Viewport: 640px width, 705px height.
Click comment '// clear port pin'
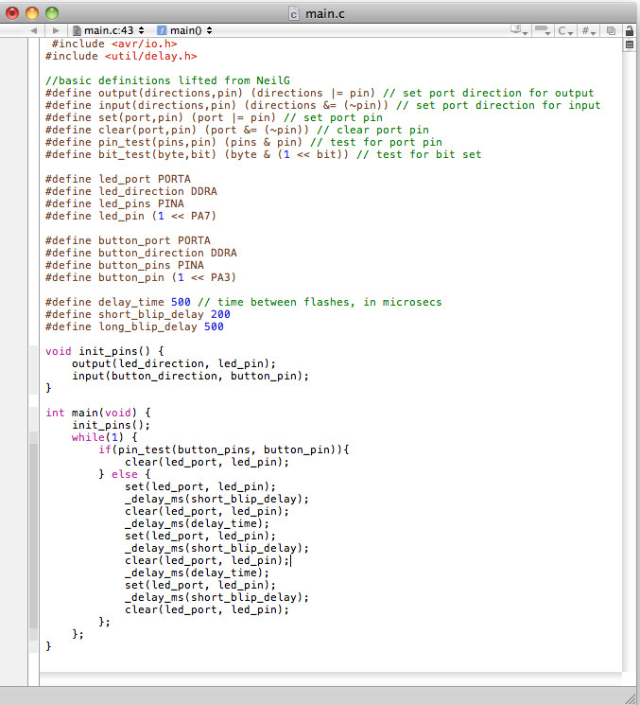point(372,130)
